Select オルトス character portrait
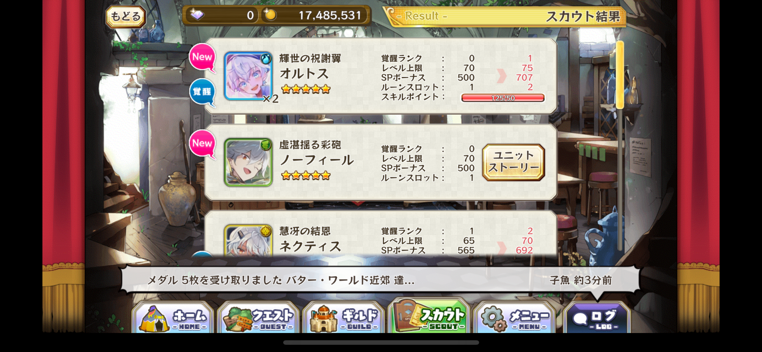The image size is (762, 352). tap(248, 76)
